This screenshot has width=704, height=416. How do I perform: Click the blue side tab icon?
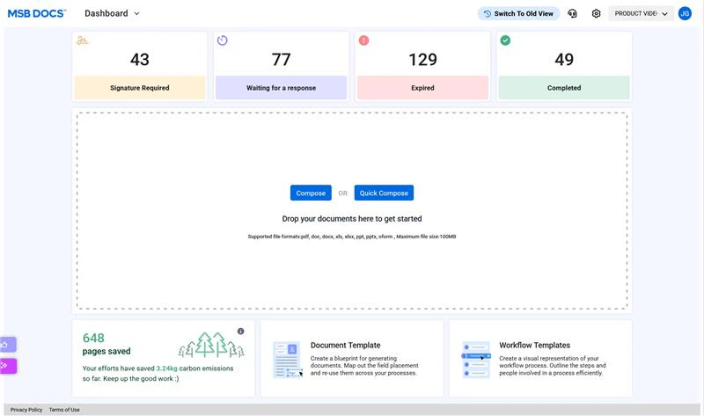8,345
